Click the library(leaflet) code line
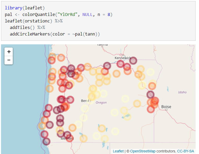199x154 pixels. point(25,8)
